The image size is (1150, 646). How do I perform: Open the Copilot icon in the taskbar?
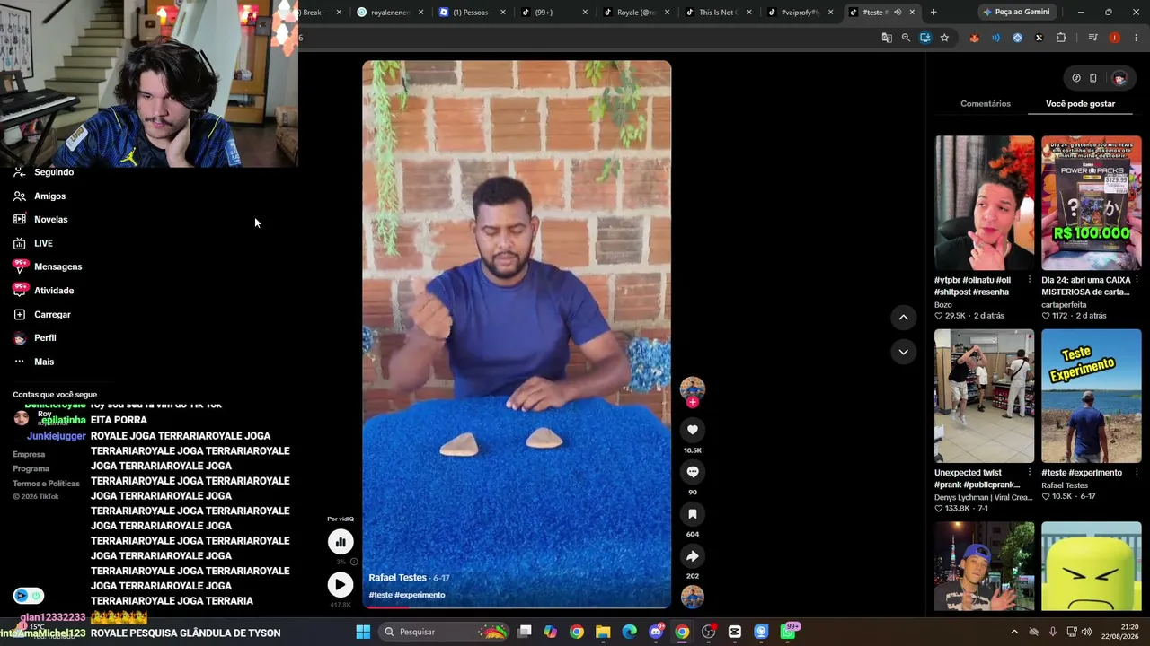click(x=550, y=632)
